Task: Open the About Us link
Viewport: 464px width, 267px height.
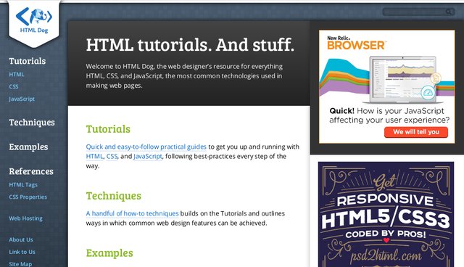Action: [21, 239]
